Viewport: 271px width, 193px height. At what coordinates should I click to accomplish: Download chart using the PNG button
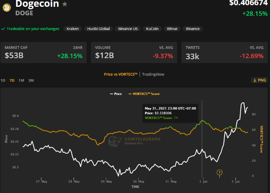(x=260, y=80)
